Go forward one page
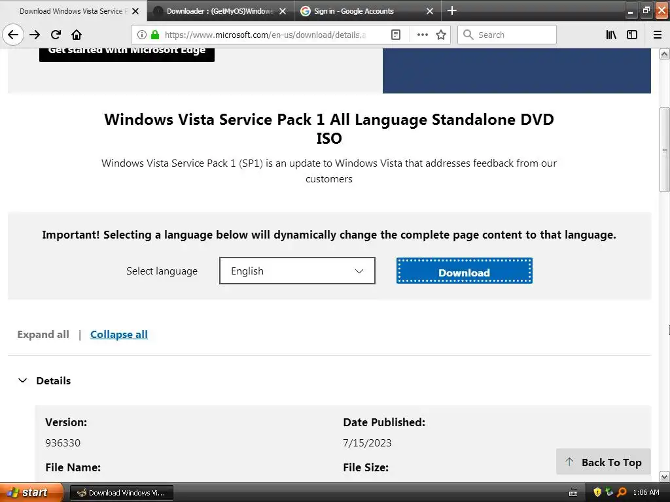 35,35
